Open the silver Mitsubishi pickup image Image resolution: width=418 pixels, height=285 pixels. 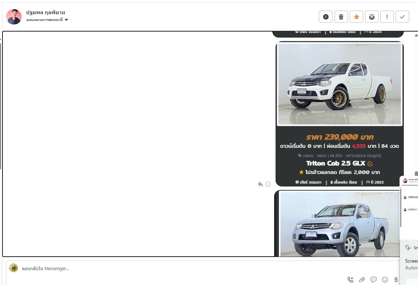(340, 224)
